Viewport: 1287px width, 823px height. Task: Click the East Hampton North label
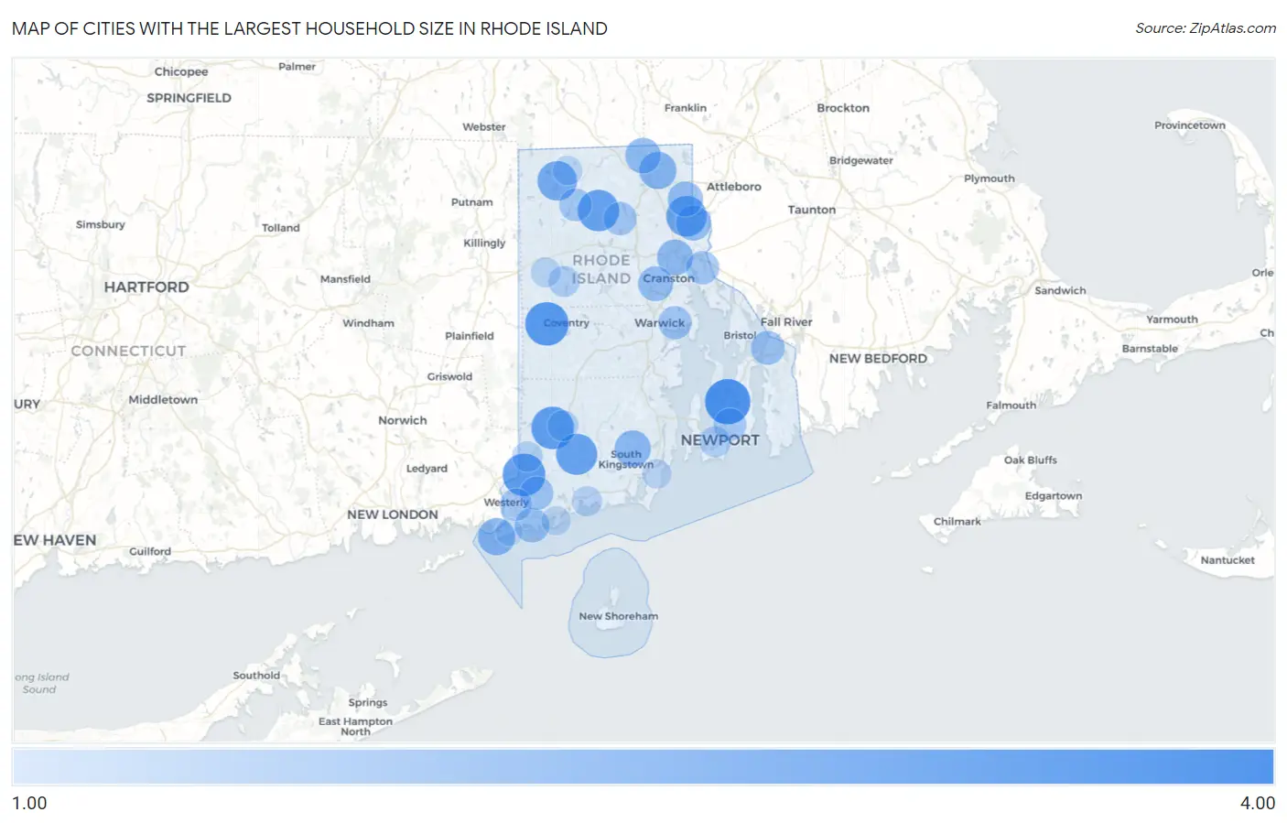pos(355,726)
